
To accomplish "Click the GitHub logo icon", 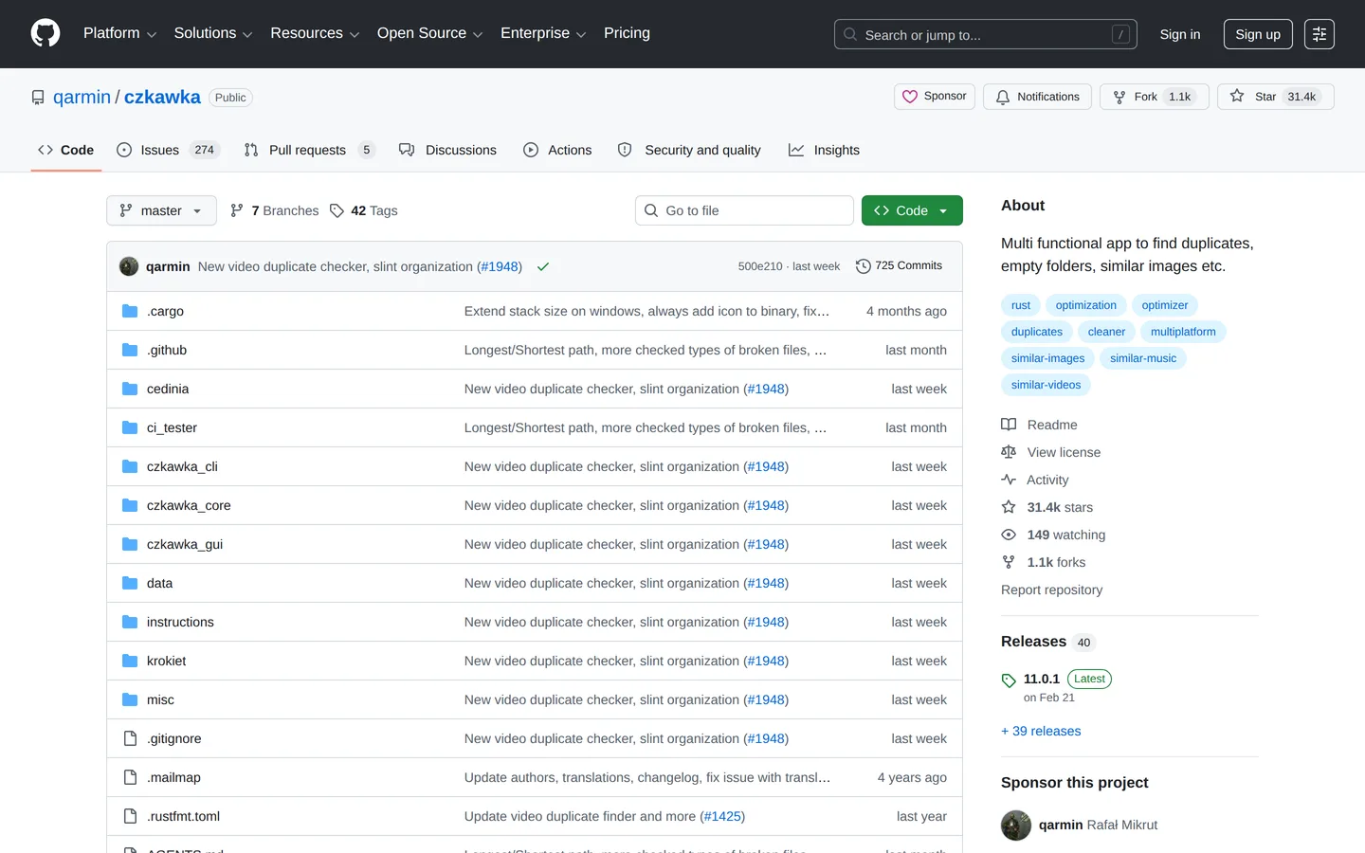I will click(x=45, y=33).
